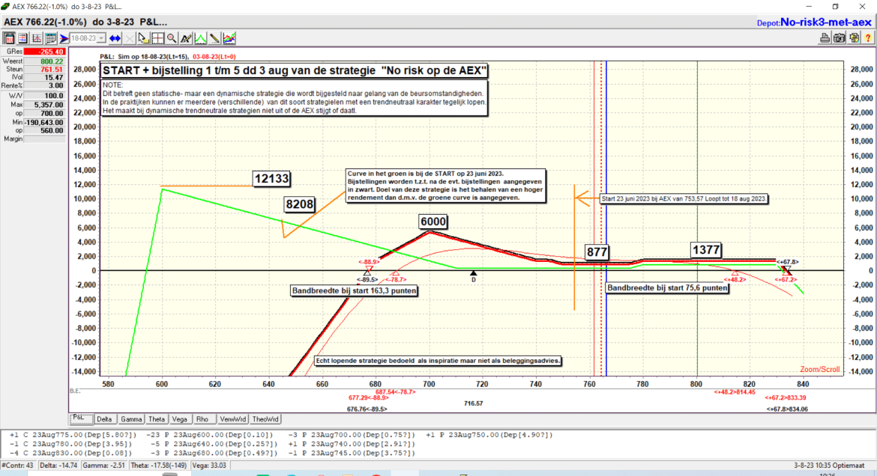Click position -3 P 23Aug700.00

[352, 435]
